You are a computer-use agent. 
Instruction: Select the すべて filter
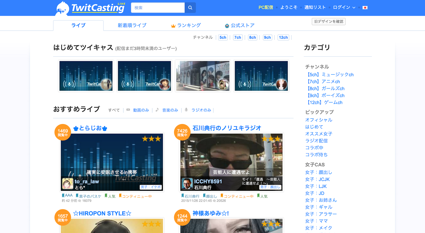pyautogui.click(x=114, y=110)
